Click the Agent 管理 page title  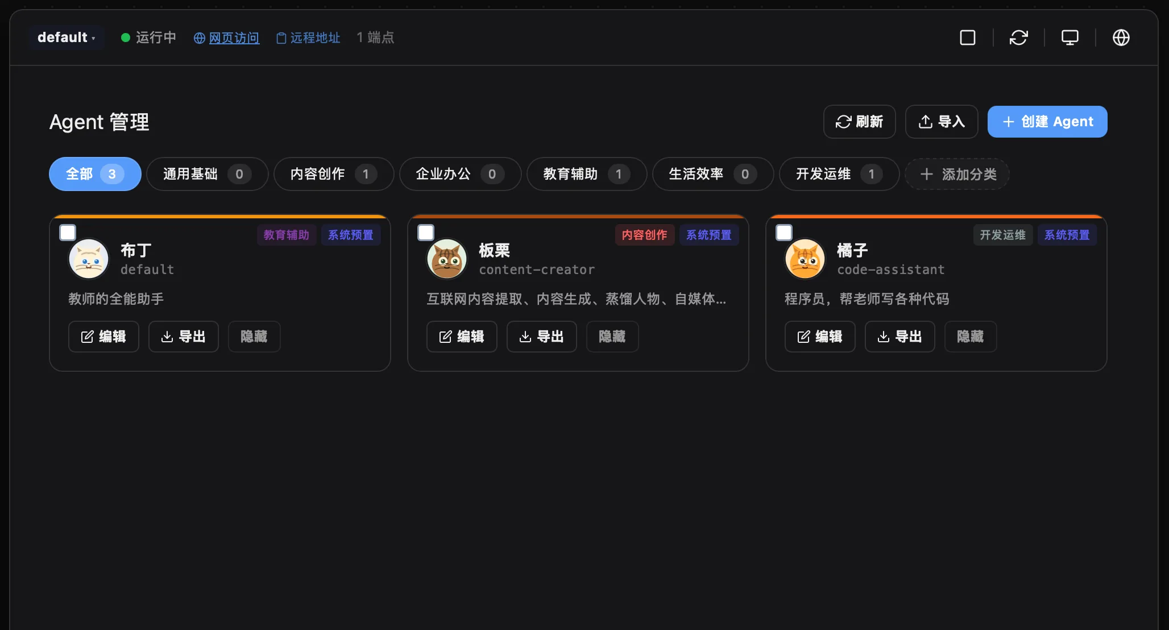click(100, 122)
